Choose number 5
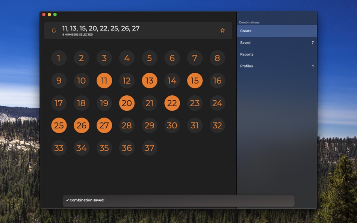The height and width of the screenshot is (223, 357). pos(149,58)
